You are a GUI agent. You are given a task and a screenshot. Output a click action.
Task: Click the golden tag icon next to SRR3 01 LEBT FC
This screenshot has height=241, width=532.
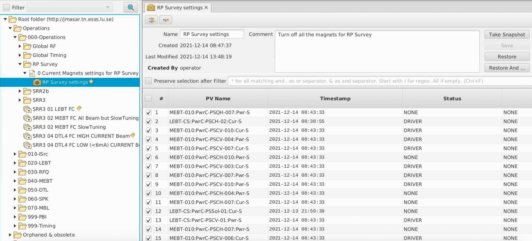79,108
